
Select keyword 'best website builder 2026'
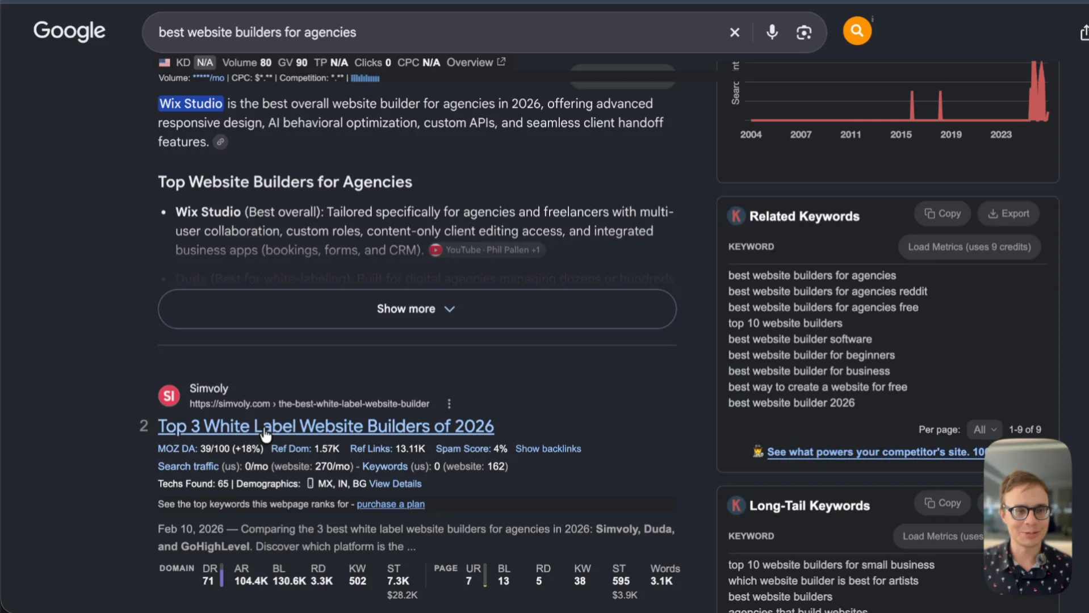(791, 402)
